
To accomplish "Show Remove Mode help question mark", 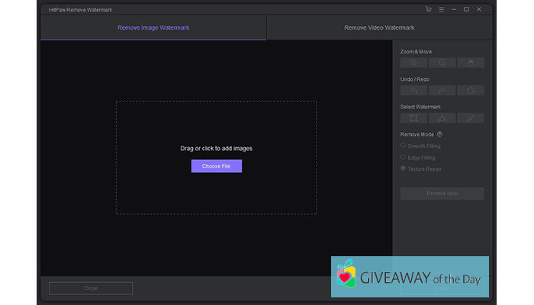I will 439,134.
